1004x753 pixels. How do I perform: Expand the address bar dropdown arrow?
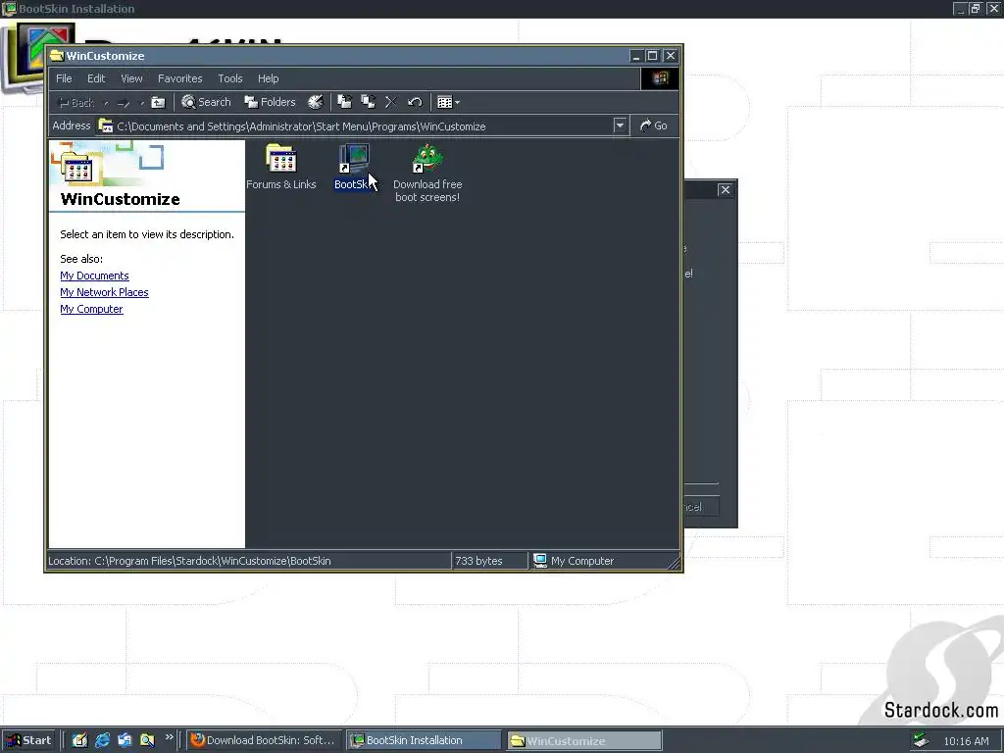[620, 125]
